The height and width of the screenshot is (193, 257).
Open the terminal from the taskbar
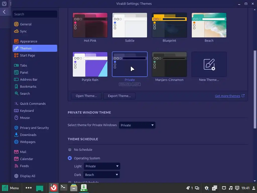pyautogui.click(x=63, y=188)
